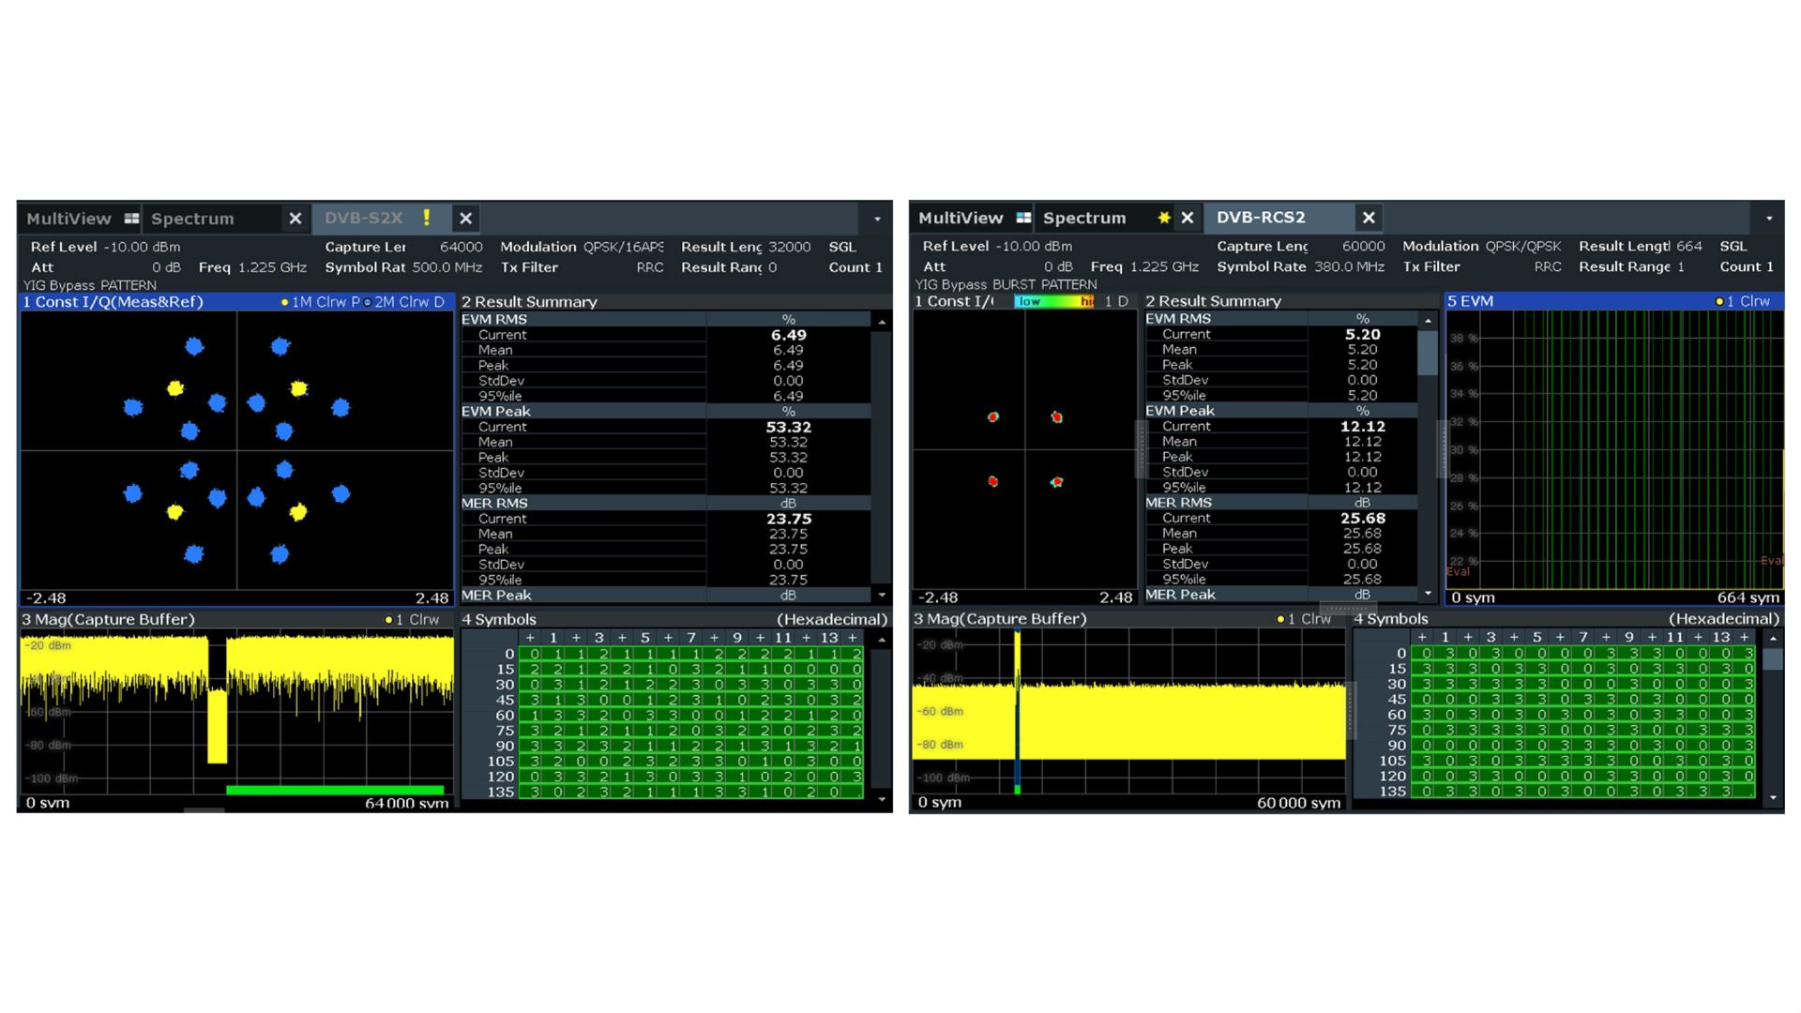The width and height of the screenshot is (1801, 1013).
Task: Close the DVB-S2X tab
Action: coord(465,219)
